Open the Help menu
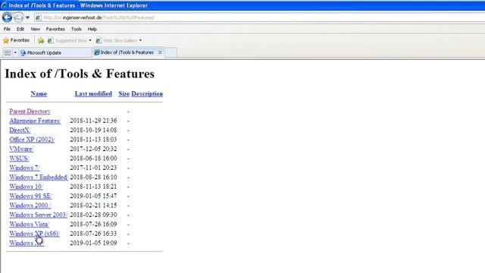 pos(92,29)
